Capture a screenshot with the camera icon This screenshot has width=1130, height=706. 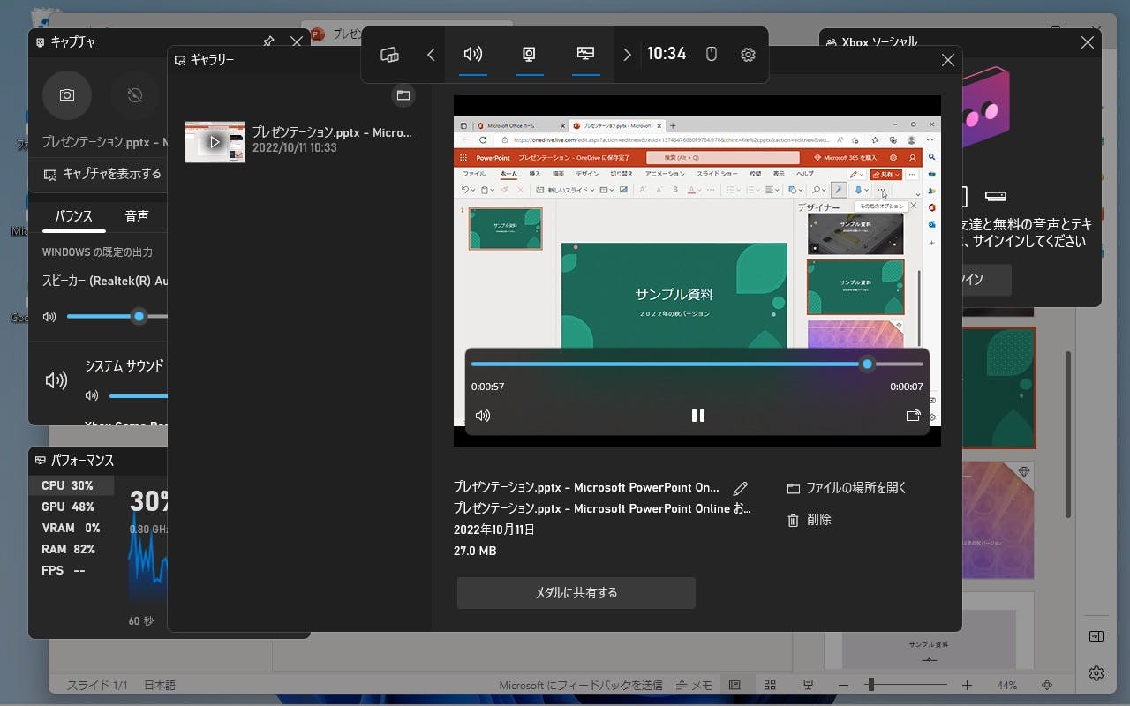coord(67,95)
